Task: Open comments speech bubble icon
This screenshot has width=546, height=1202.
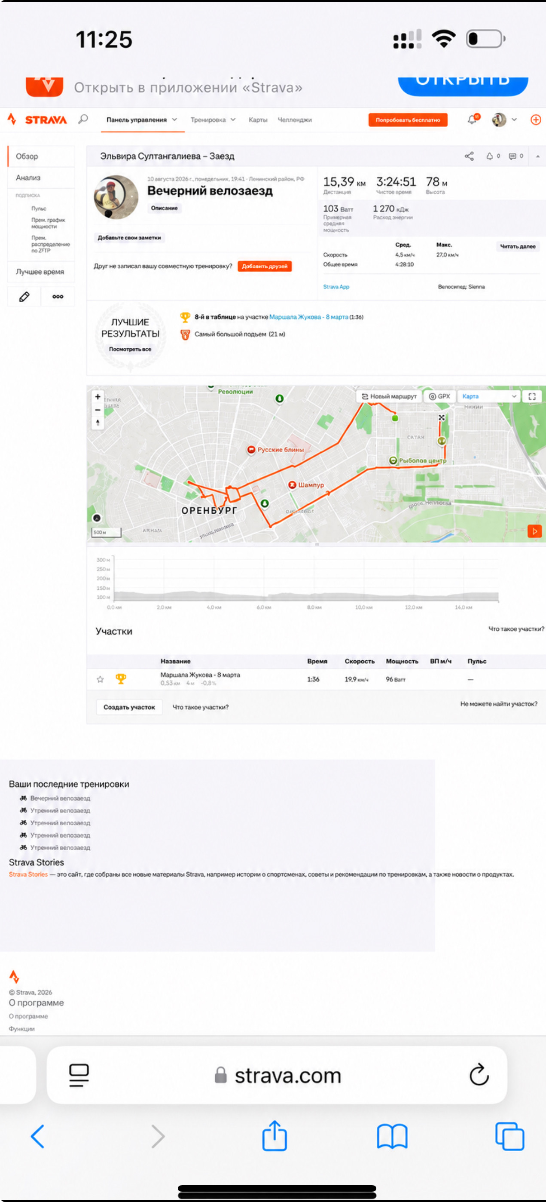Action: pos(512,156)
